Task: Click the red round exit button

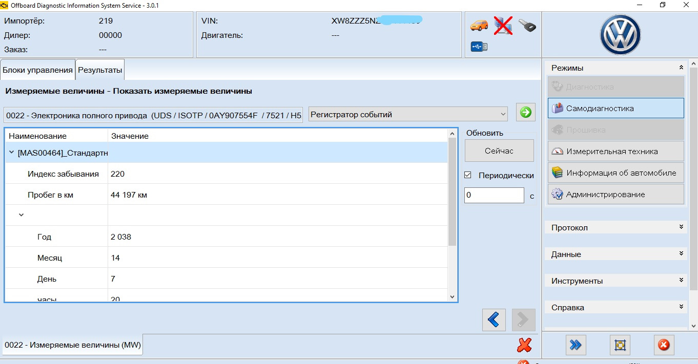Action: click(664, 345)
